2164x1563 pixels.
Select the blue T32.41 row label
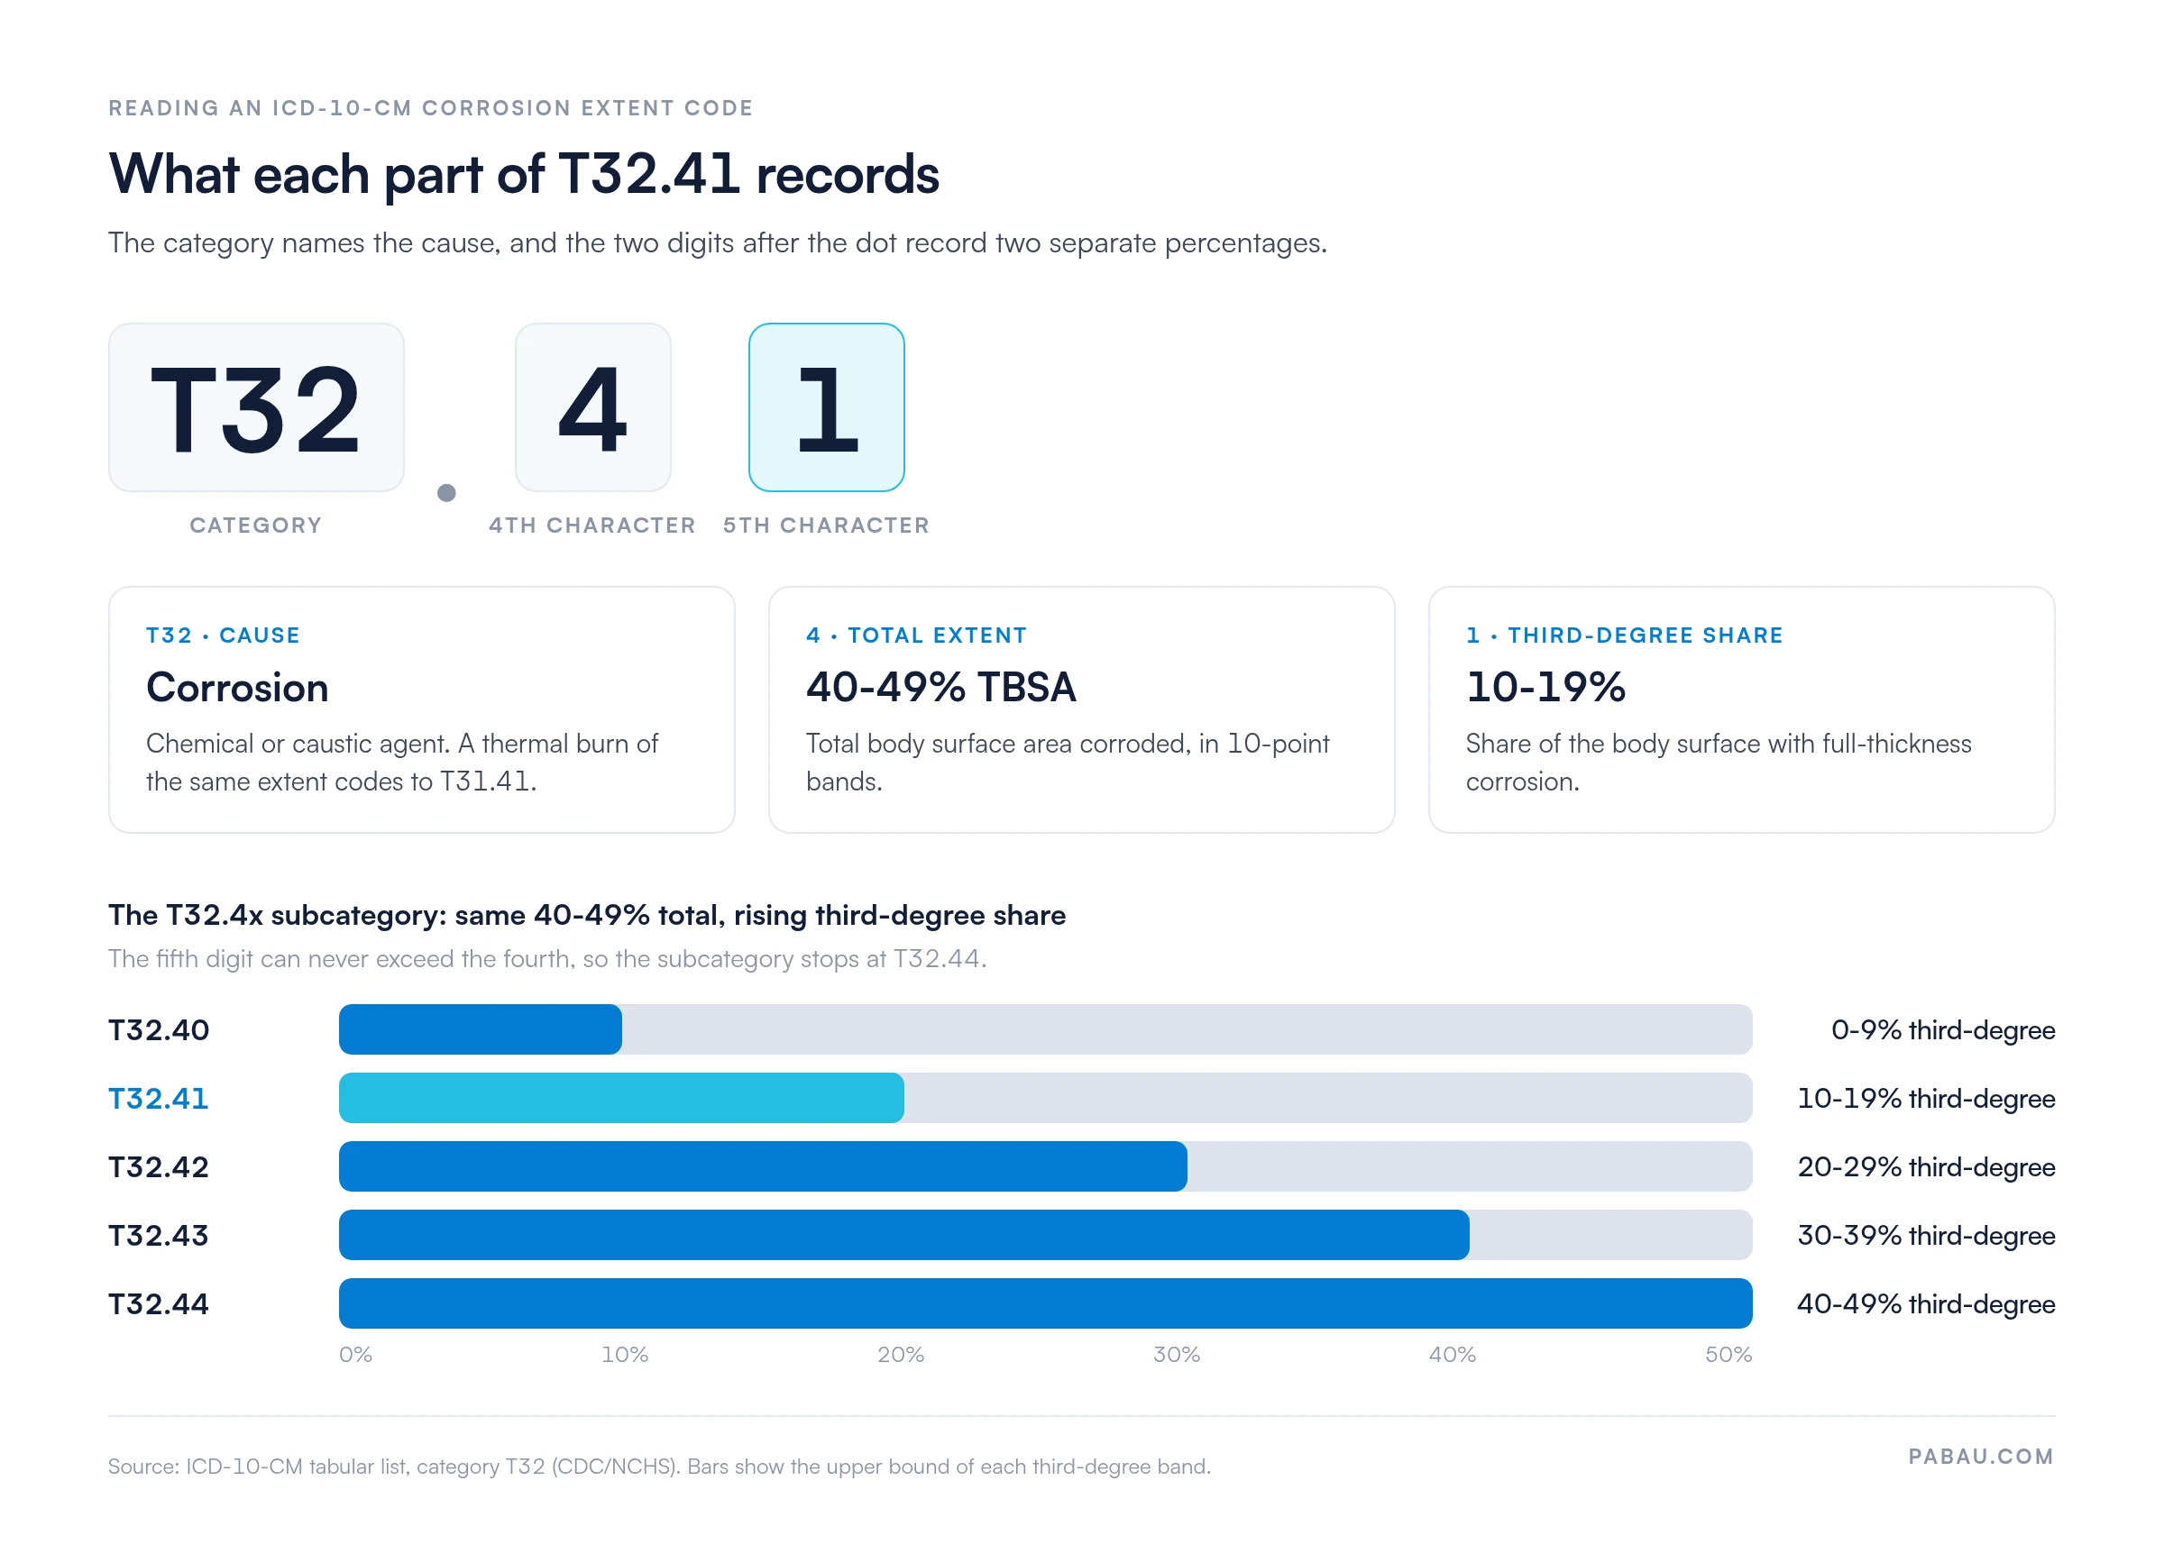(159, 1099)
